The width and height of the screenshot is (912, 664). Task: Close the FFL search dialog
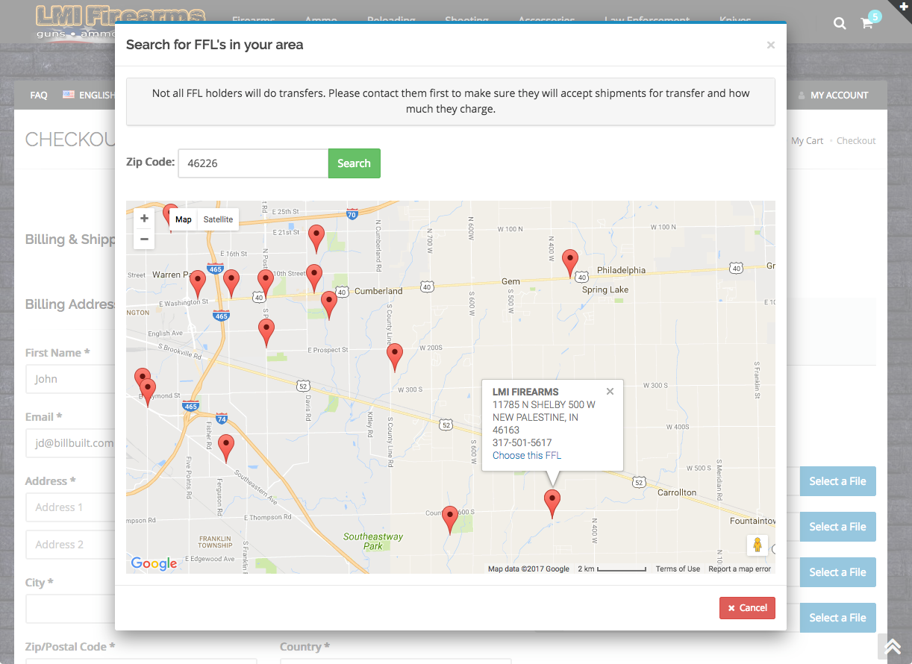coord(771,45)
